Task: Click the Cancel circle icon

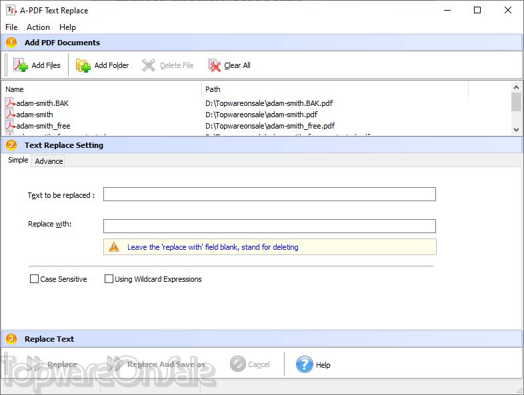Action: click(x=238, y=364)
